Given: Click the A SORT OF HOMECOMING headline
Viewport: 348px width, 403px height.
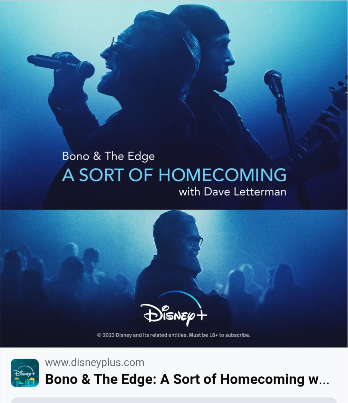Looking at the screenshot, I should pyautogui.click(x=174, y=175).
